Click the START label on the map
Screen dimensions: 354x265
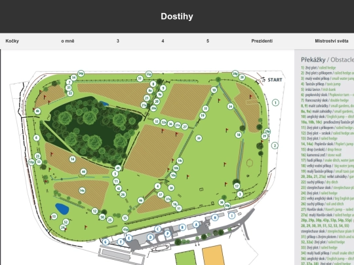coord(275,80)
